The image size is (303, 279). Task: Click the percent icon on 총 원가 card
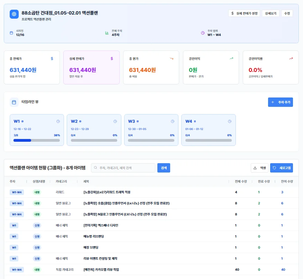tap(171, 59)
